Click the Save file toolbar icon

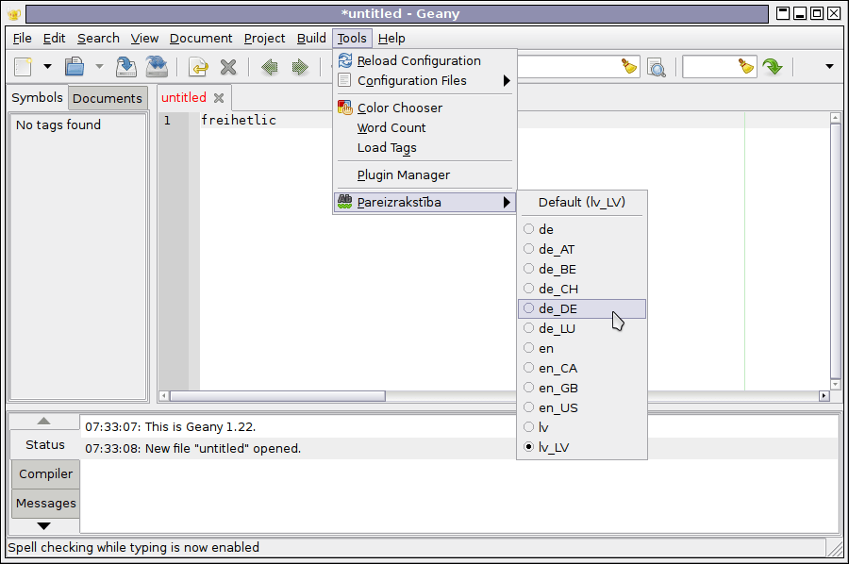click(x=126, y=67)
